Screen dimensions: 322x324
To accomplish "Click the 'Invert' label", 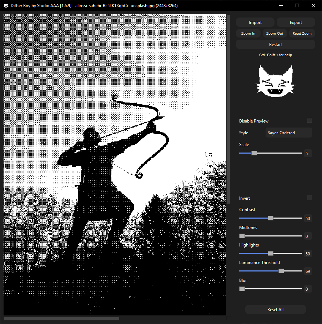I will tap(244, 198).
